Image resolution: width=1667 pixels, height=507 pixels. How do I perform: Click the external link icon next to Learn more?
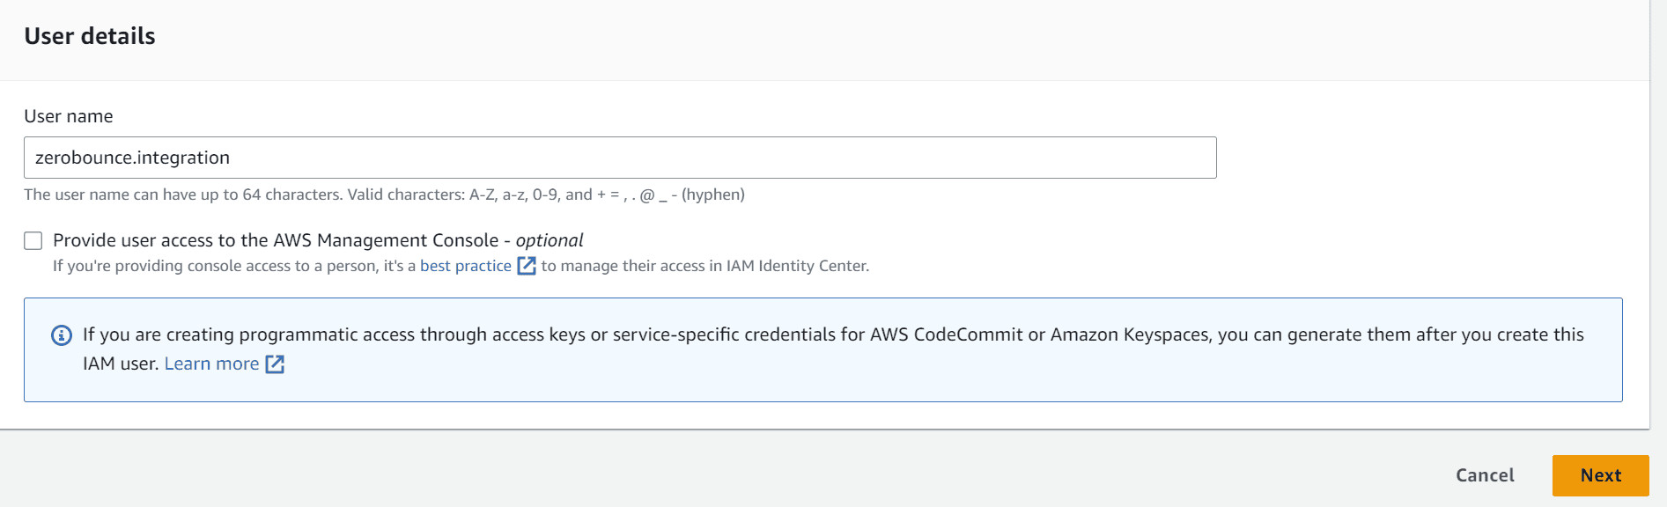pos(274,363)
